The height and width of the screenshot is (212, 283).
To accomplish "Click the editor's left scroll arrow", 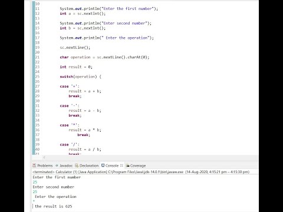I will [x=44, y=157].
